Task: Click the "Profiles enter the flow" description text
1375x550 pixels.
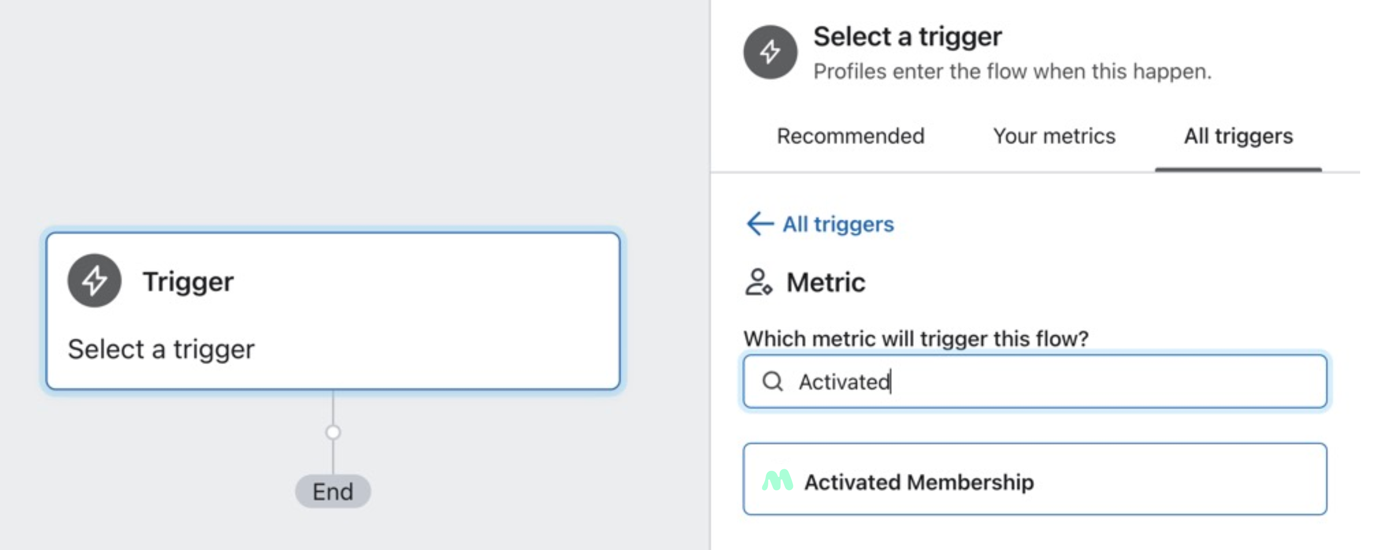Action: (x=1012, y=72)
